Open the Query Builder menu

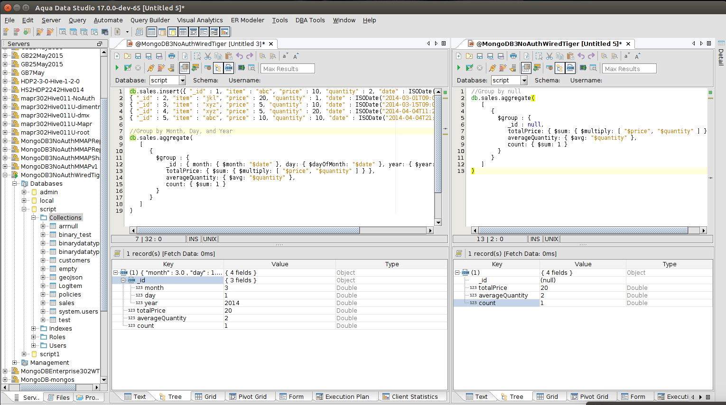(x=150, y=20)
